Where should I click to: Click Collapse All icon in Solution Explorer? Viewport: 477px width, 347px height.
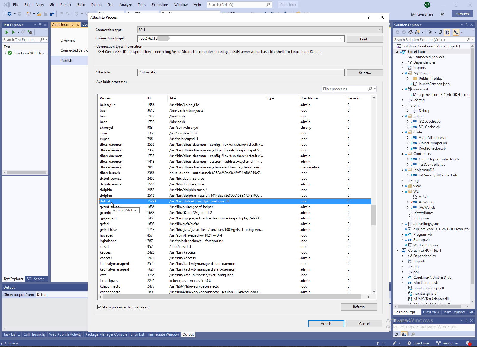coord(440,32)
